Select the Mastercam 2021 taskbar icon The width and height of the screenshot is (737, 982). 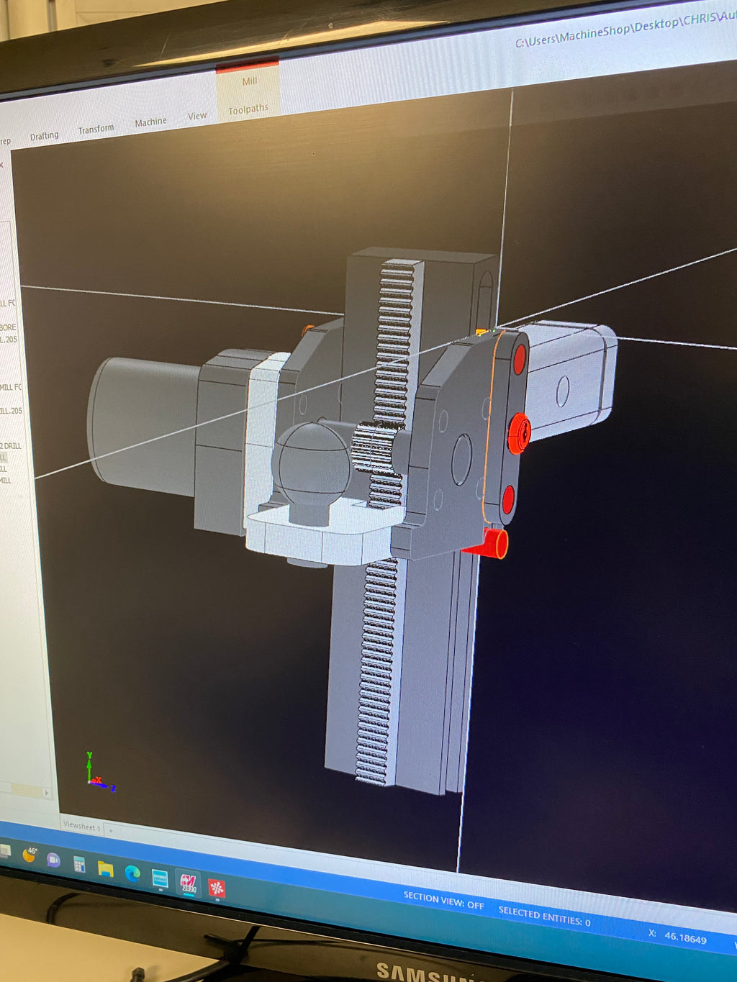188,883
